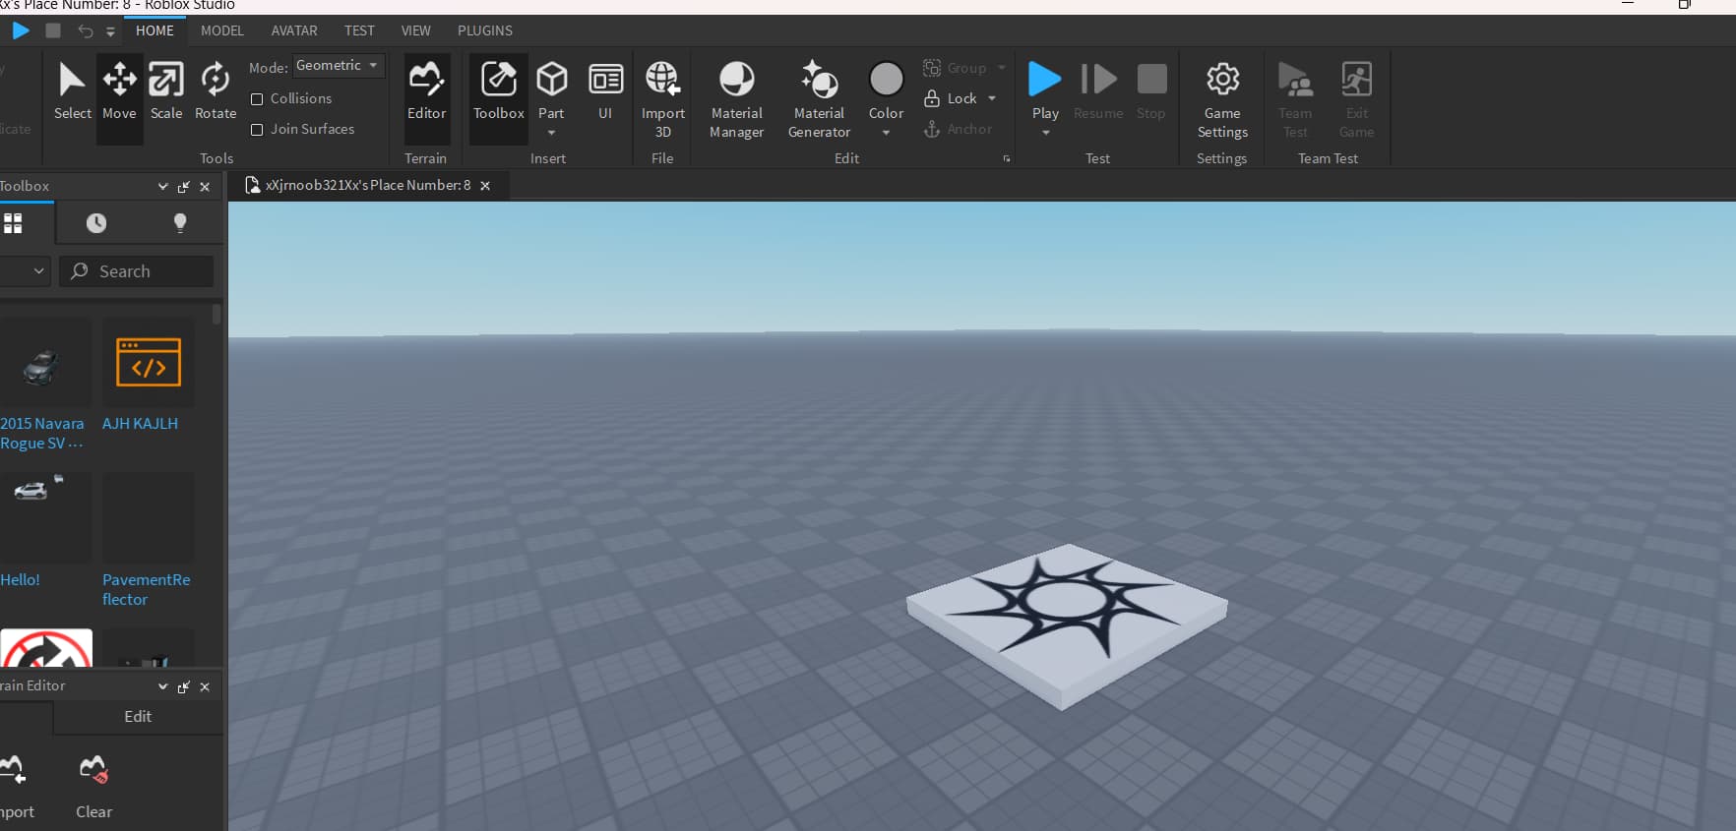The image size is (1736, 831).
Task: Click the Resume playback button
Action: click(x=1098, y=90)
